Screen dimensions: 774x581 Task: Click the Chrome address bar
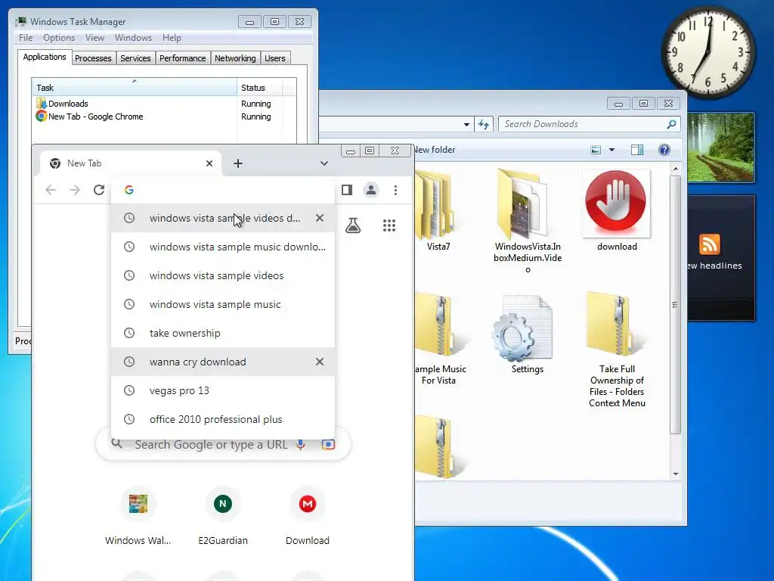tap(223, 190)
